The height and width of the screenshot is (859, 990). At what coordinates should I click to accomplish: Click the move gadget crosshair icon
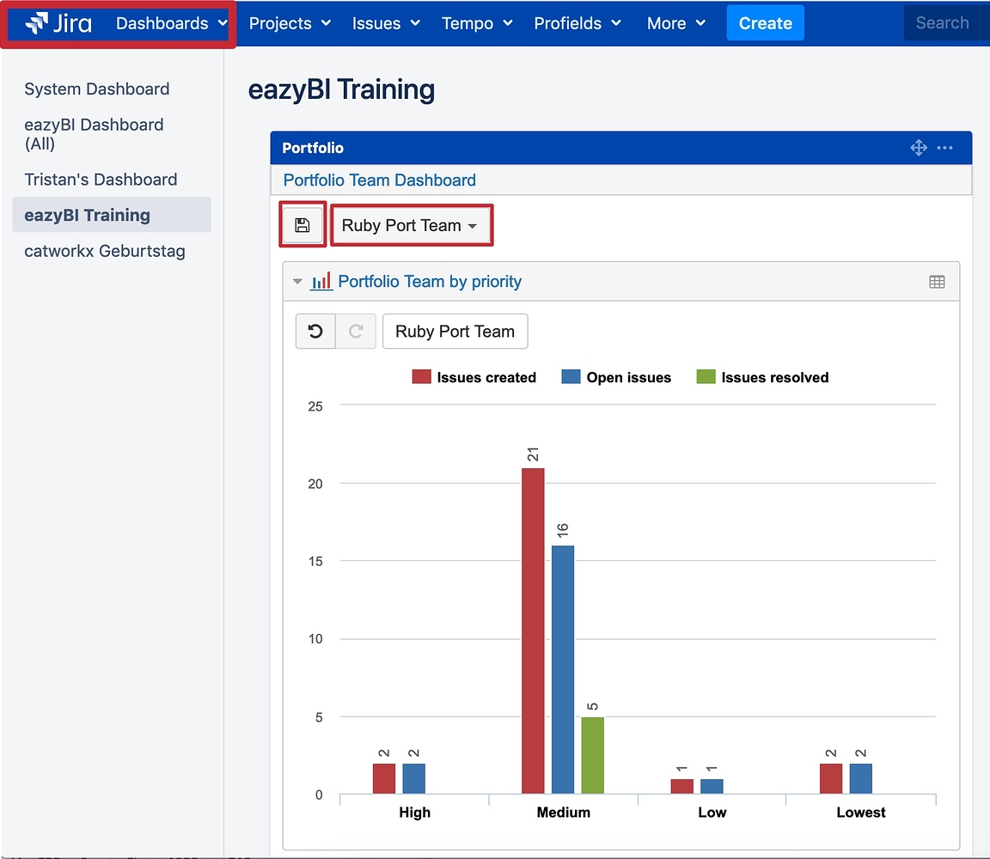[918, 147]
